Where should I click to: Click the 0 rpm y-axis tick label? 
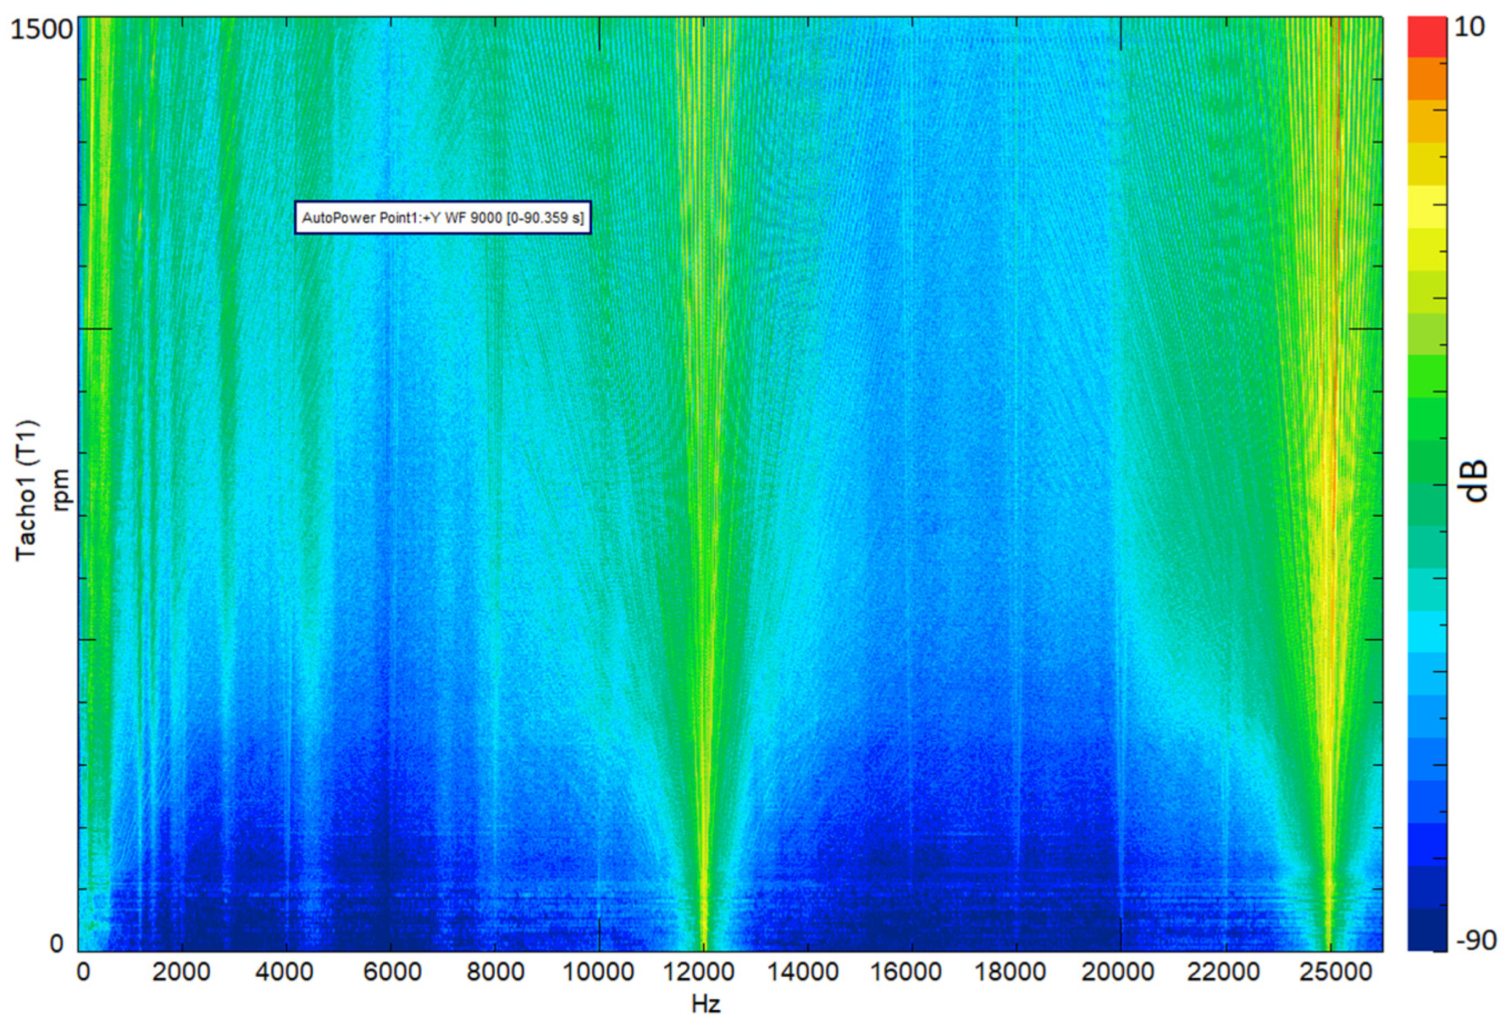[x=57, y=943]
